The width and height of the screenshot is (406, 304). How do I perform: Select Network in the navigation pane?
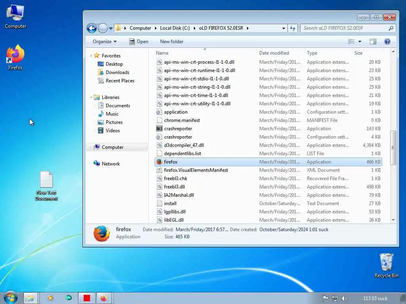click(111, 163)
